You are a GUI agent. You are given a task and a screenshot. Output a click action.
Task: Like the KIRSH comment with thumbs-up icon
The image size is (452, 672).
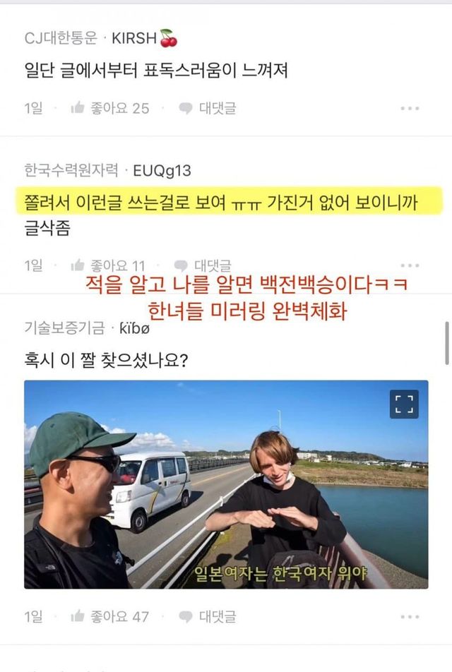point(78,107)
